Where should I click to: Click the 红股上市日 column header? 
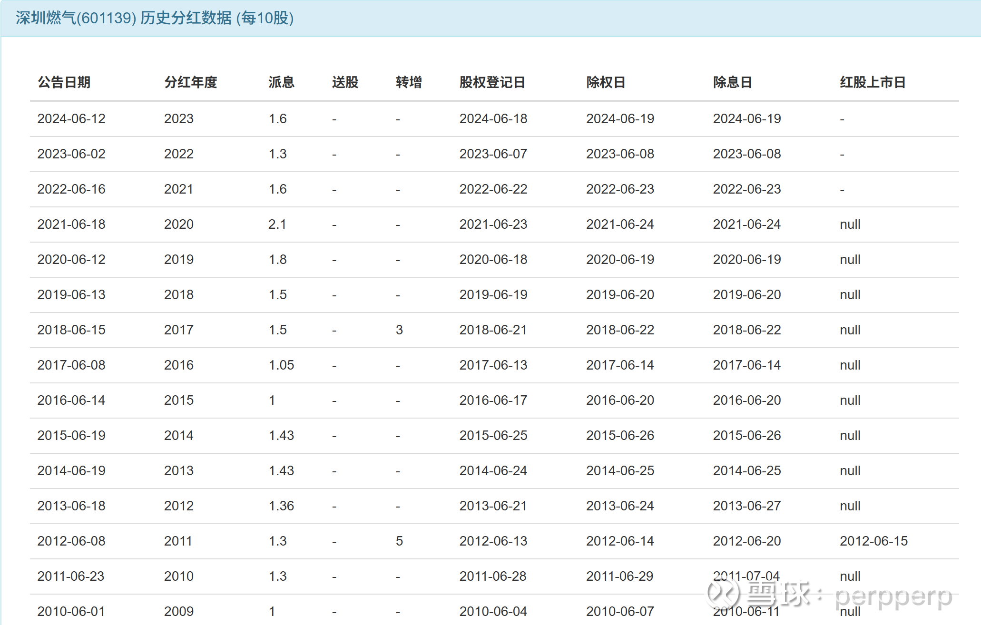coord(872,82)
